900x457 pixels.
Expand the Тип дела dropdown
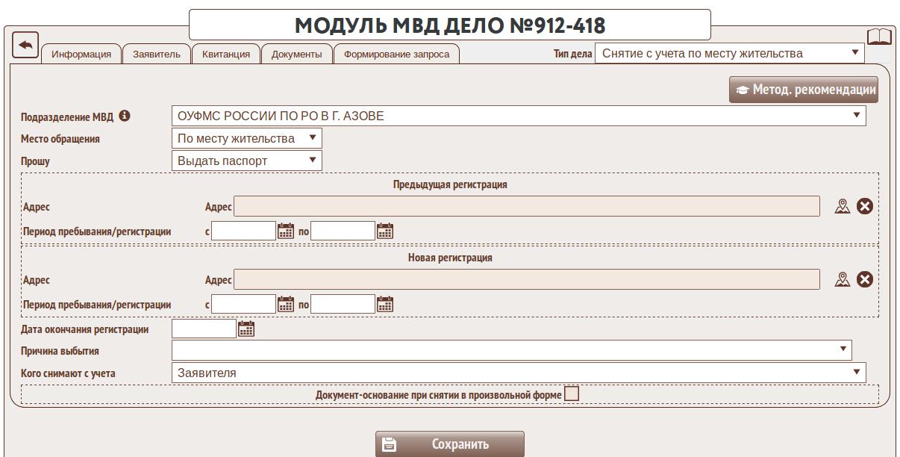click(729, 53)
